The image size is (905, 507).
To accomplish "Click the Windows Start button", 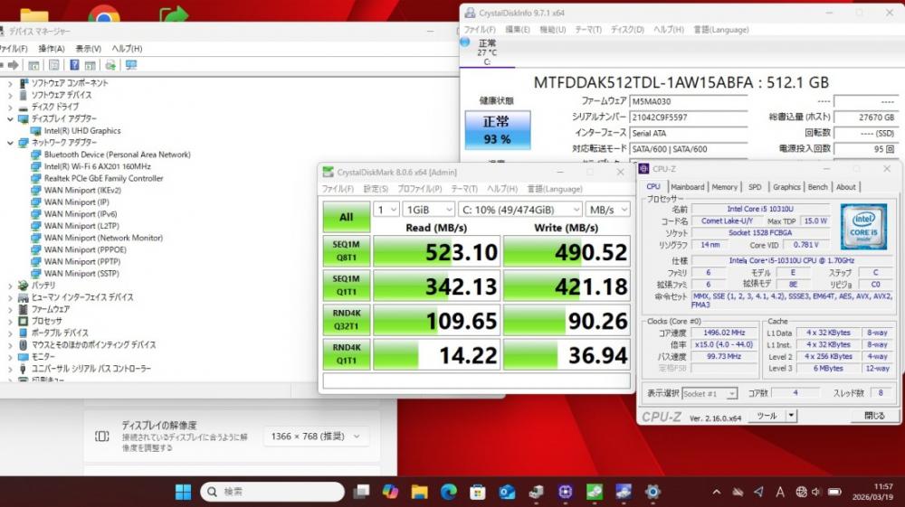I will (x=183, y=492).
